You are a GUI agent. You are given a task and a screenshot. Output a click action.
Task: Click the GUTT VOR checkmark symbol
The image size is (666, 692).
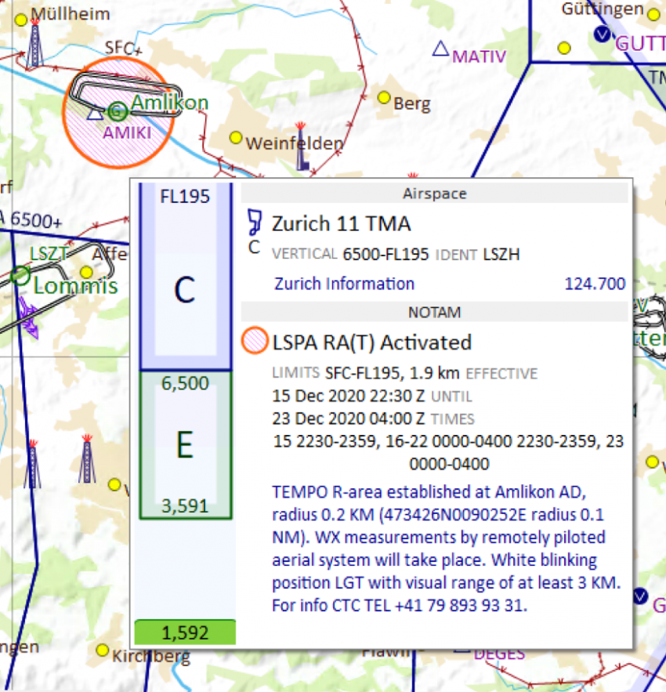[602, 34]
